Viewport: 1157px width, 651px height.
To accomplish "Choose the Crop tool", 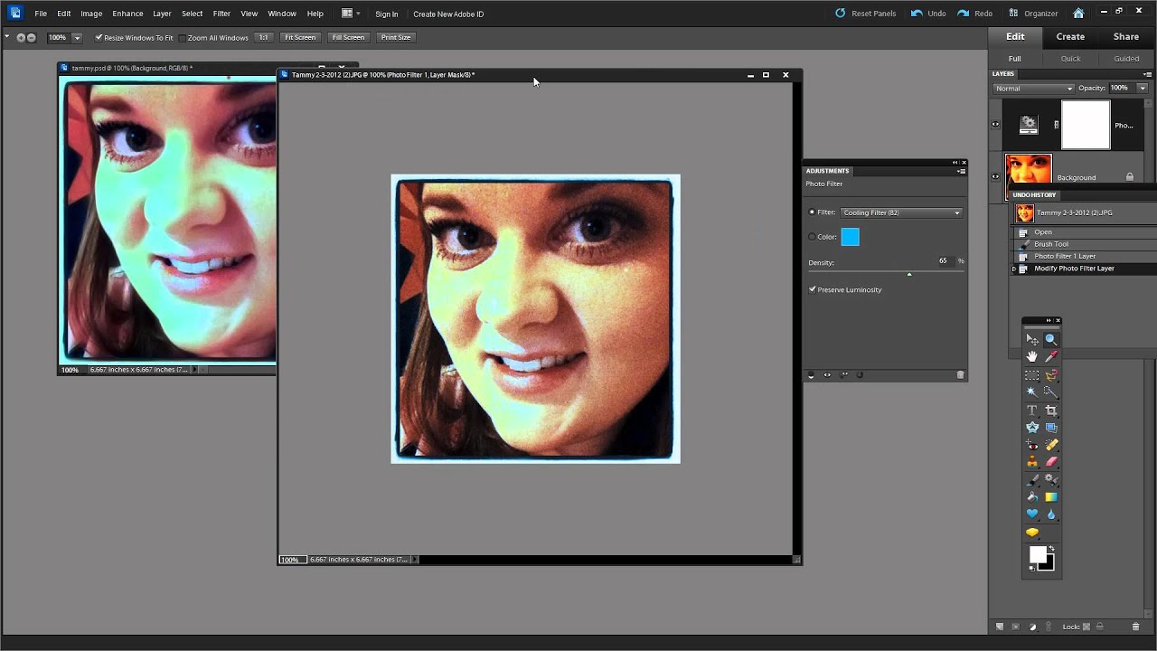I will click(x=1051, y=410).
